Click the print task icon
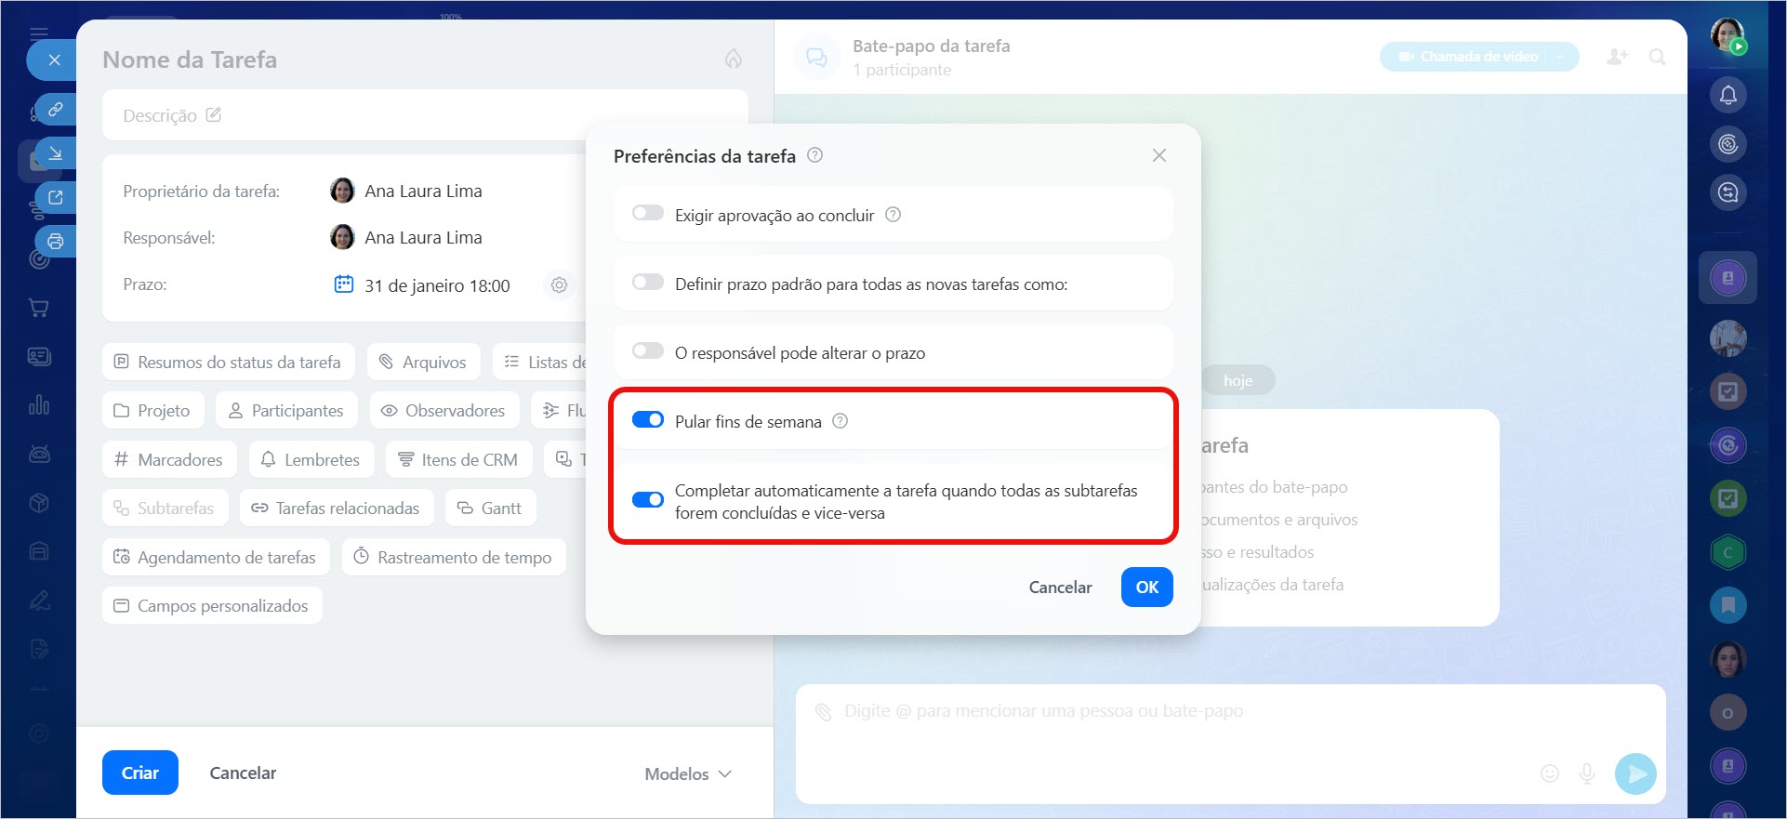Image resolution: width=1787 pixels, height=819 pixels. (x=56, y=242)
